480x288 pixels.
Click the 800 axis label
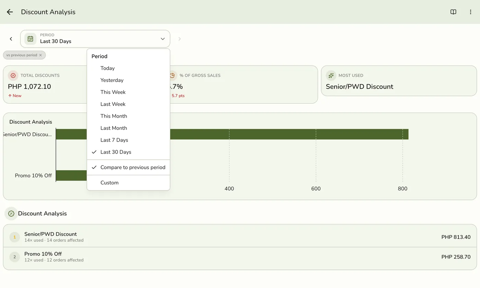click(x=403, y=189)
